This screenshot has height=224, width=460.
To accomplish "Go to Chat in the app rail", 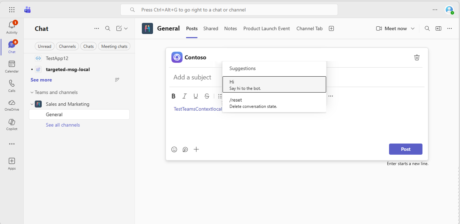I will (x=12, y=47).
